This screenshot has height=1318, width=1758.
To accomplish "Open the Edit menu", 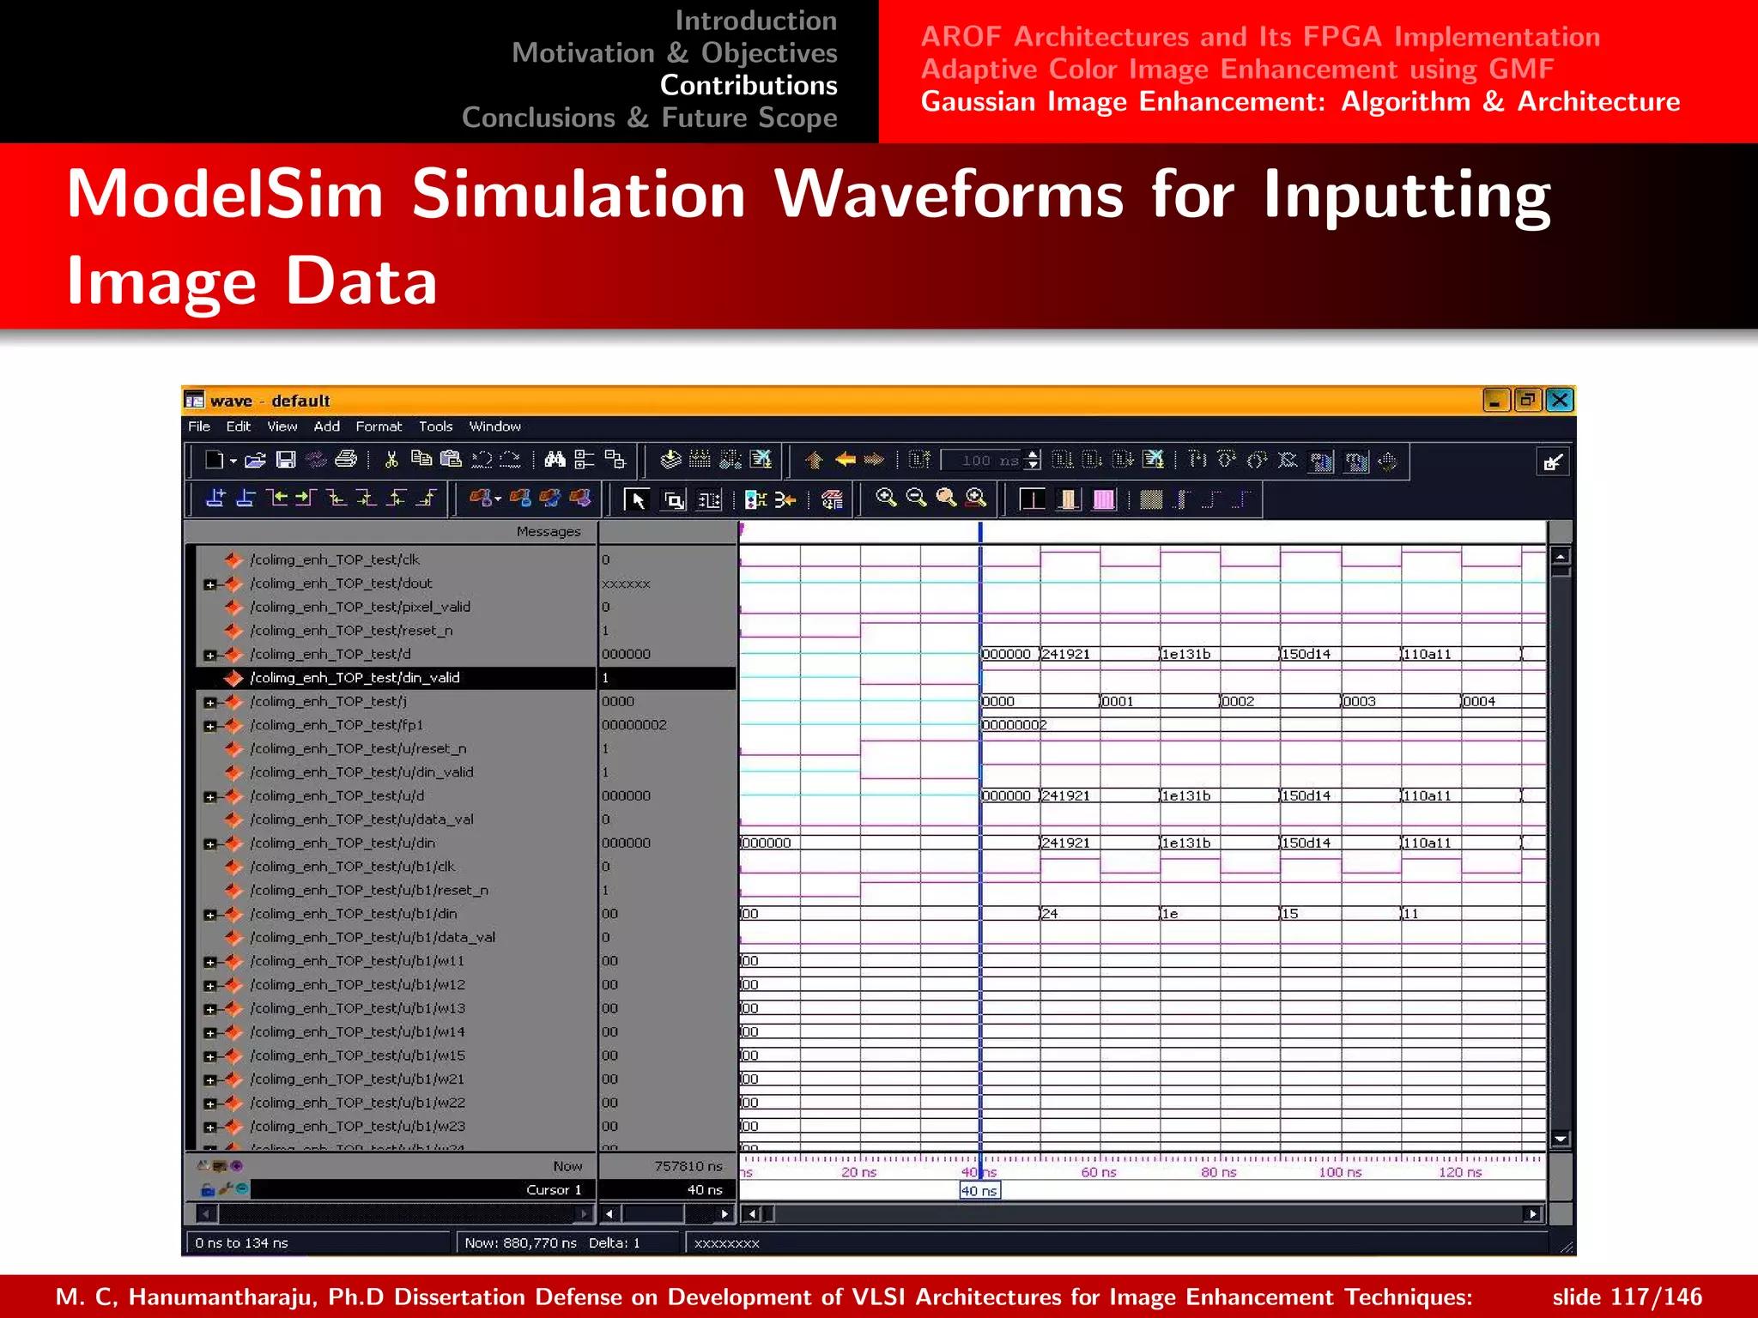I will (239, 426).
